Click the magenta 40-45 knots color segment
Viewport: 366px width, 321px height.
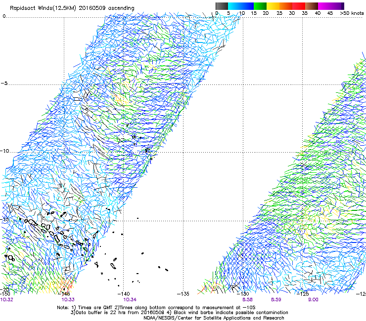(324, 6)
